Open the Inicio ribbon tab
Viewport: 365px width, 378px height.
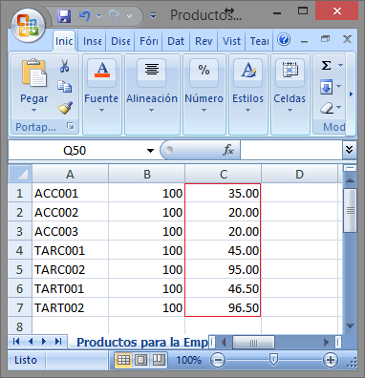pyautogui.click(x=64, y=41)
